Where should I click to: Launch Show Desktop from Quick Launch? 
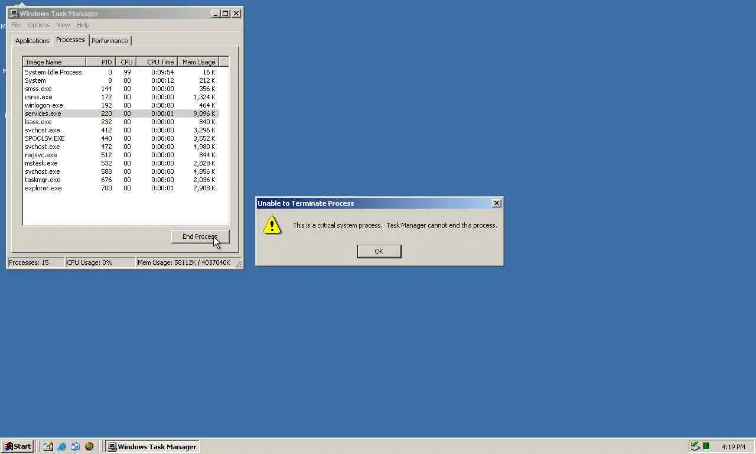(x=48, y=446)
